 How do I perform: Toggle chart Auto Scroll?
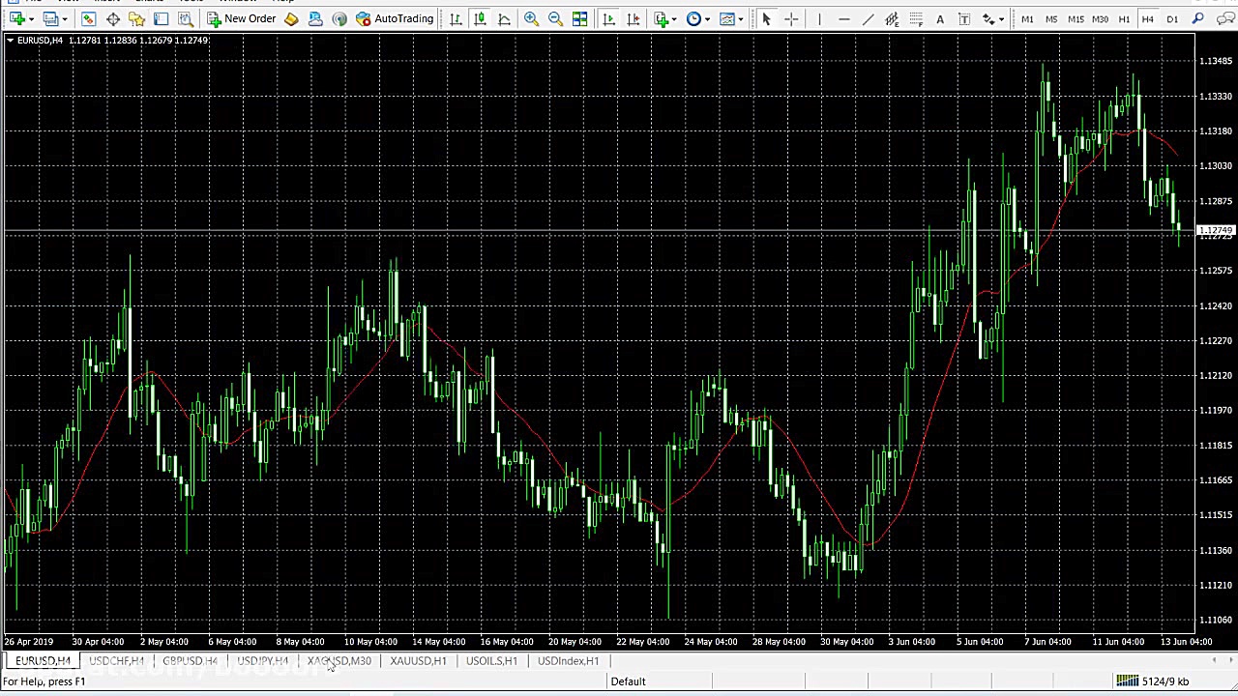coord(608,18)
